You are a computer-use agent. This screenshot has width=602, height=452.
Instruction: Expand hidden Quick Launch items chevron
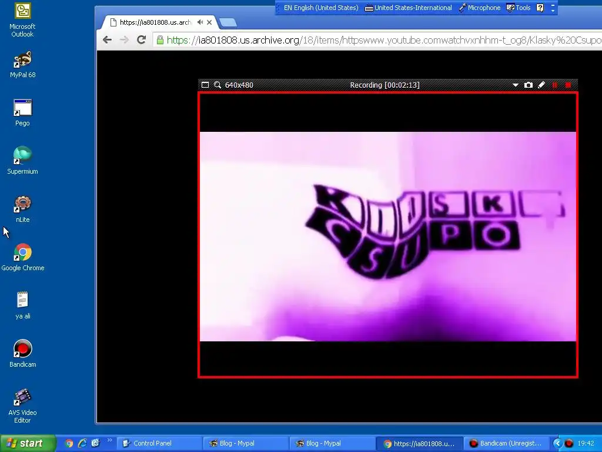point(109,440)
